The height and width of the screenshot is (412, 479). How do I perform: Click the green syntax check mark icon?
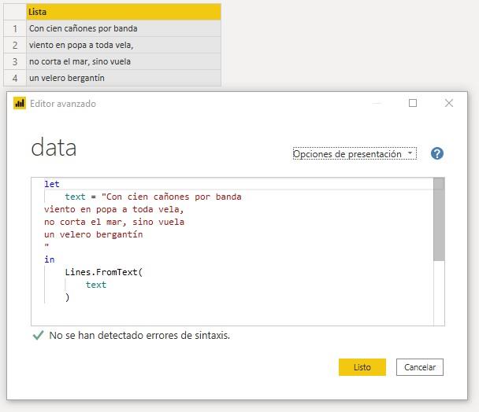38,335
